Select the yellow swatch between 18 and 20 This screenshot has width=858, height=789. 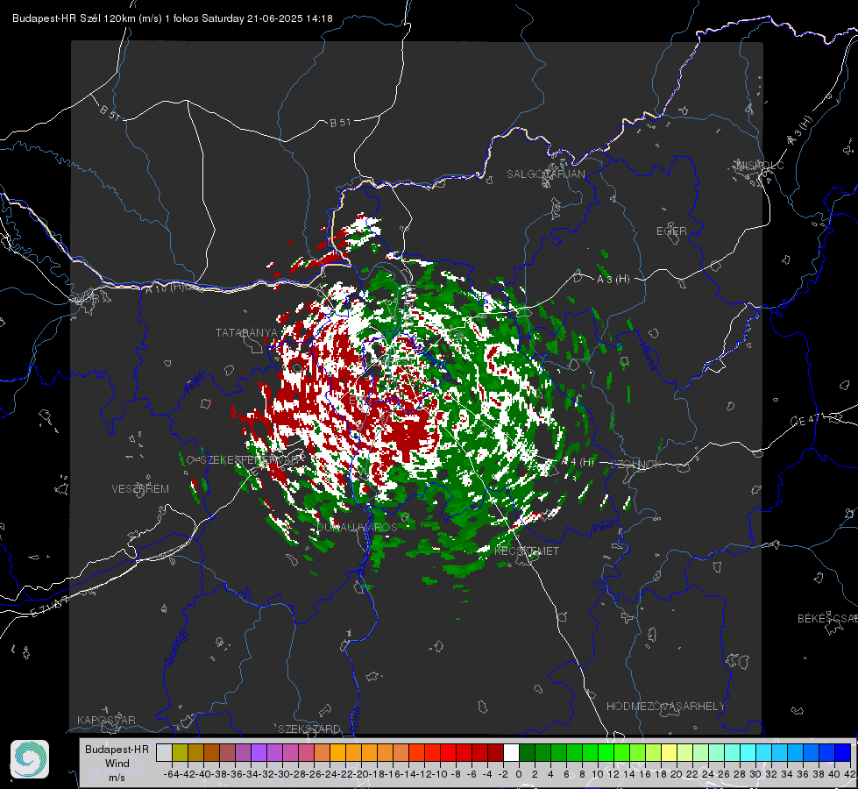point(670,753)
